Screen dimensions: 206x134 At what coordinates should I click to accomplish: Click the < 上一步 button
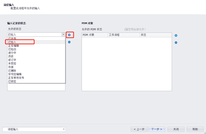pyautogui.click(x=139, y=129)
